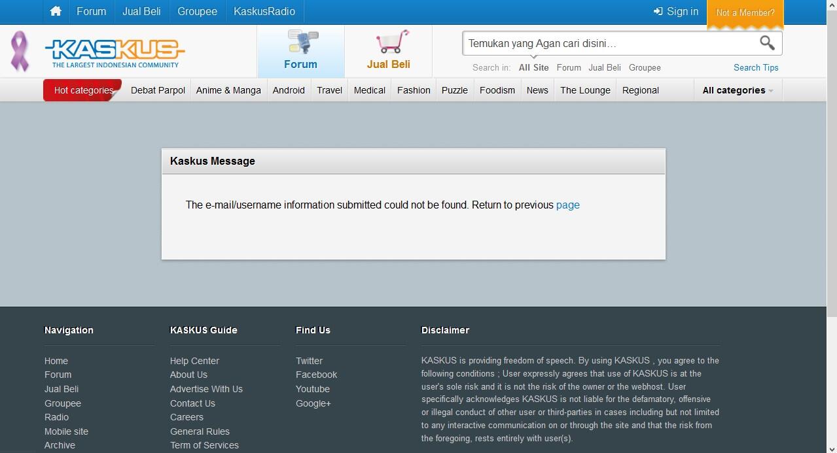Image resolution: width=837 pixels, height=453 pixels.
Task: Open Home link in footer Navigation
Action: [x=56, y=361]
